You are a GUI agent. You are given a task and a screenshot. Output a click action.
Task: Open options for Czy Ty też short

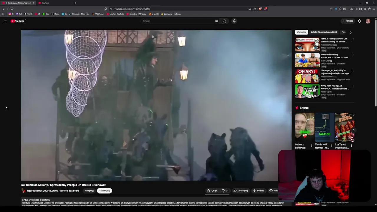(x=351, y=145)
